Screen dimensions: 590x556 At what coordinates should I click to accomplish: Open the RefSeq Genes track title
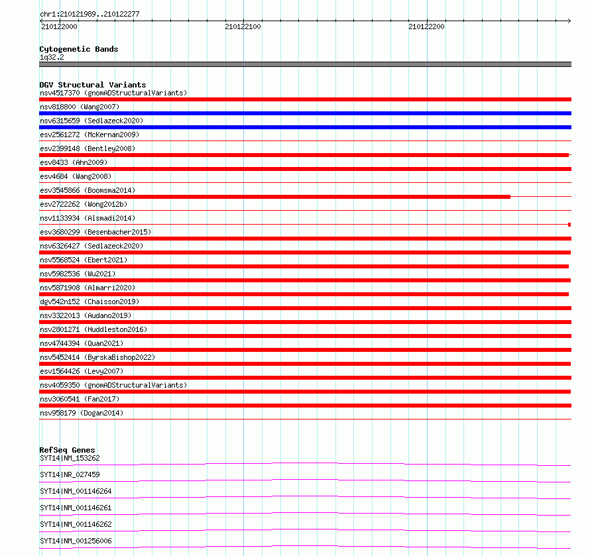click(x=67, y=450)
